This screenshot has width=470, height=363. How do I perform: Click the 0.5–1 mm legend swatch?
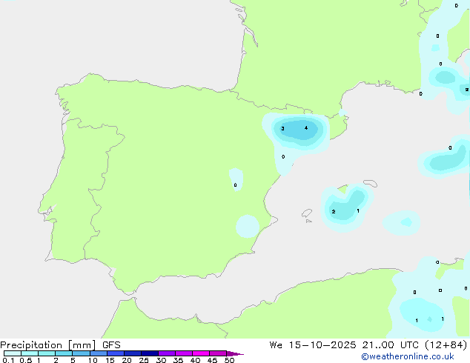(30, 353)
